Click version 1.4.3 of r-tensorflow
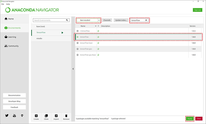 pyautogui.click(x=193, y=31)
